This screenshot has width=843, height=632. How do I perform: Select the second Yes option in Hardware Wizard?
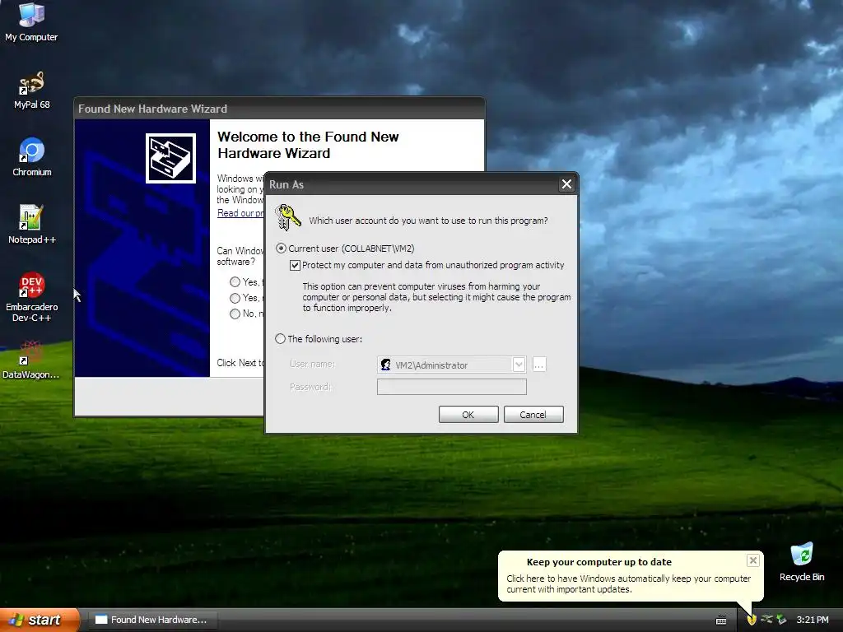pyautogui.click(x=235, y=298)
